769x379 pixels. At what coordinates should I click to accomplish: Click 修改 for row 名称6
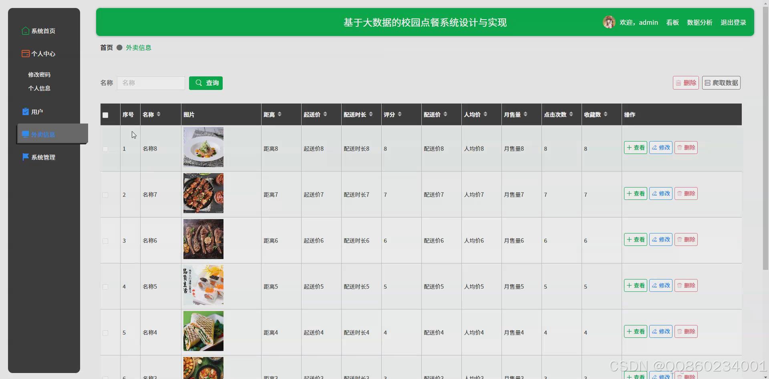coord(661,239)
